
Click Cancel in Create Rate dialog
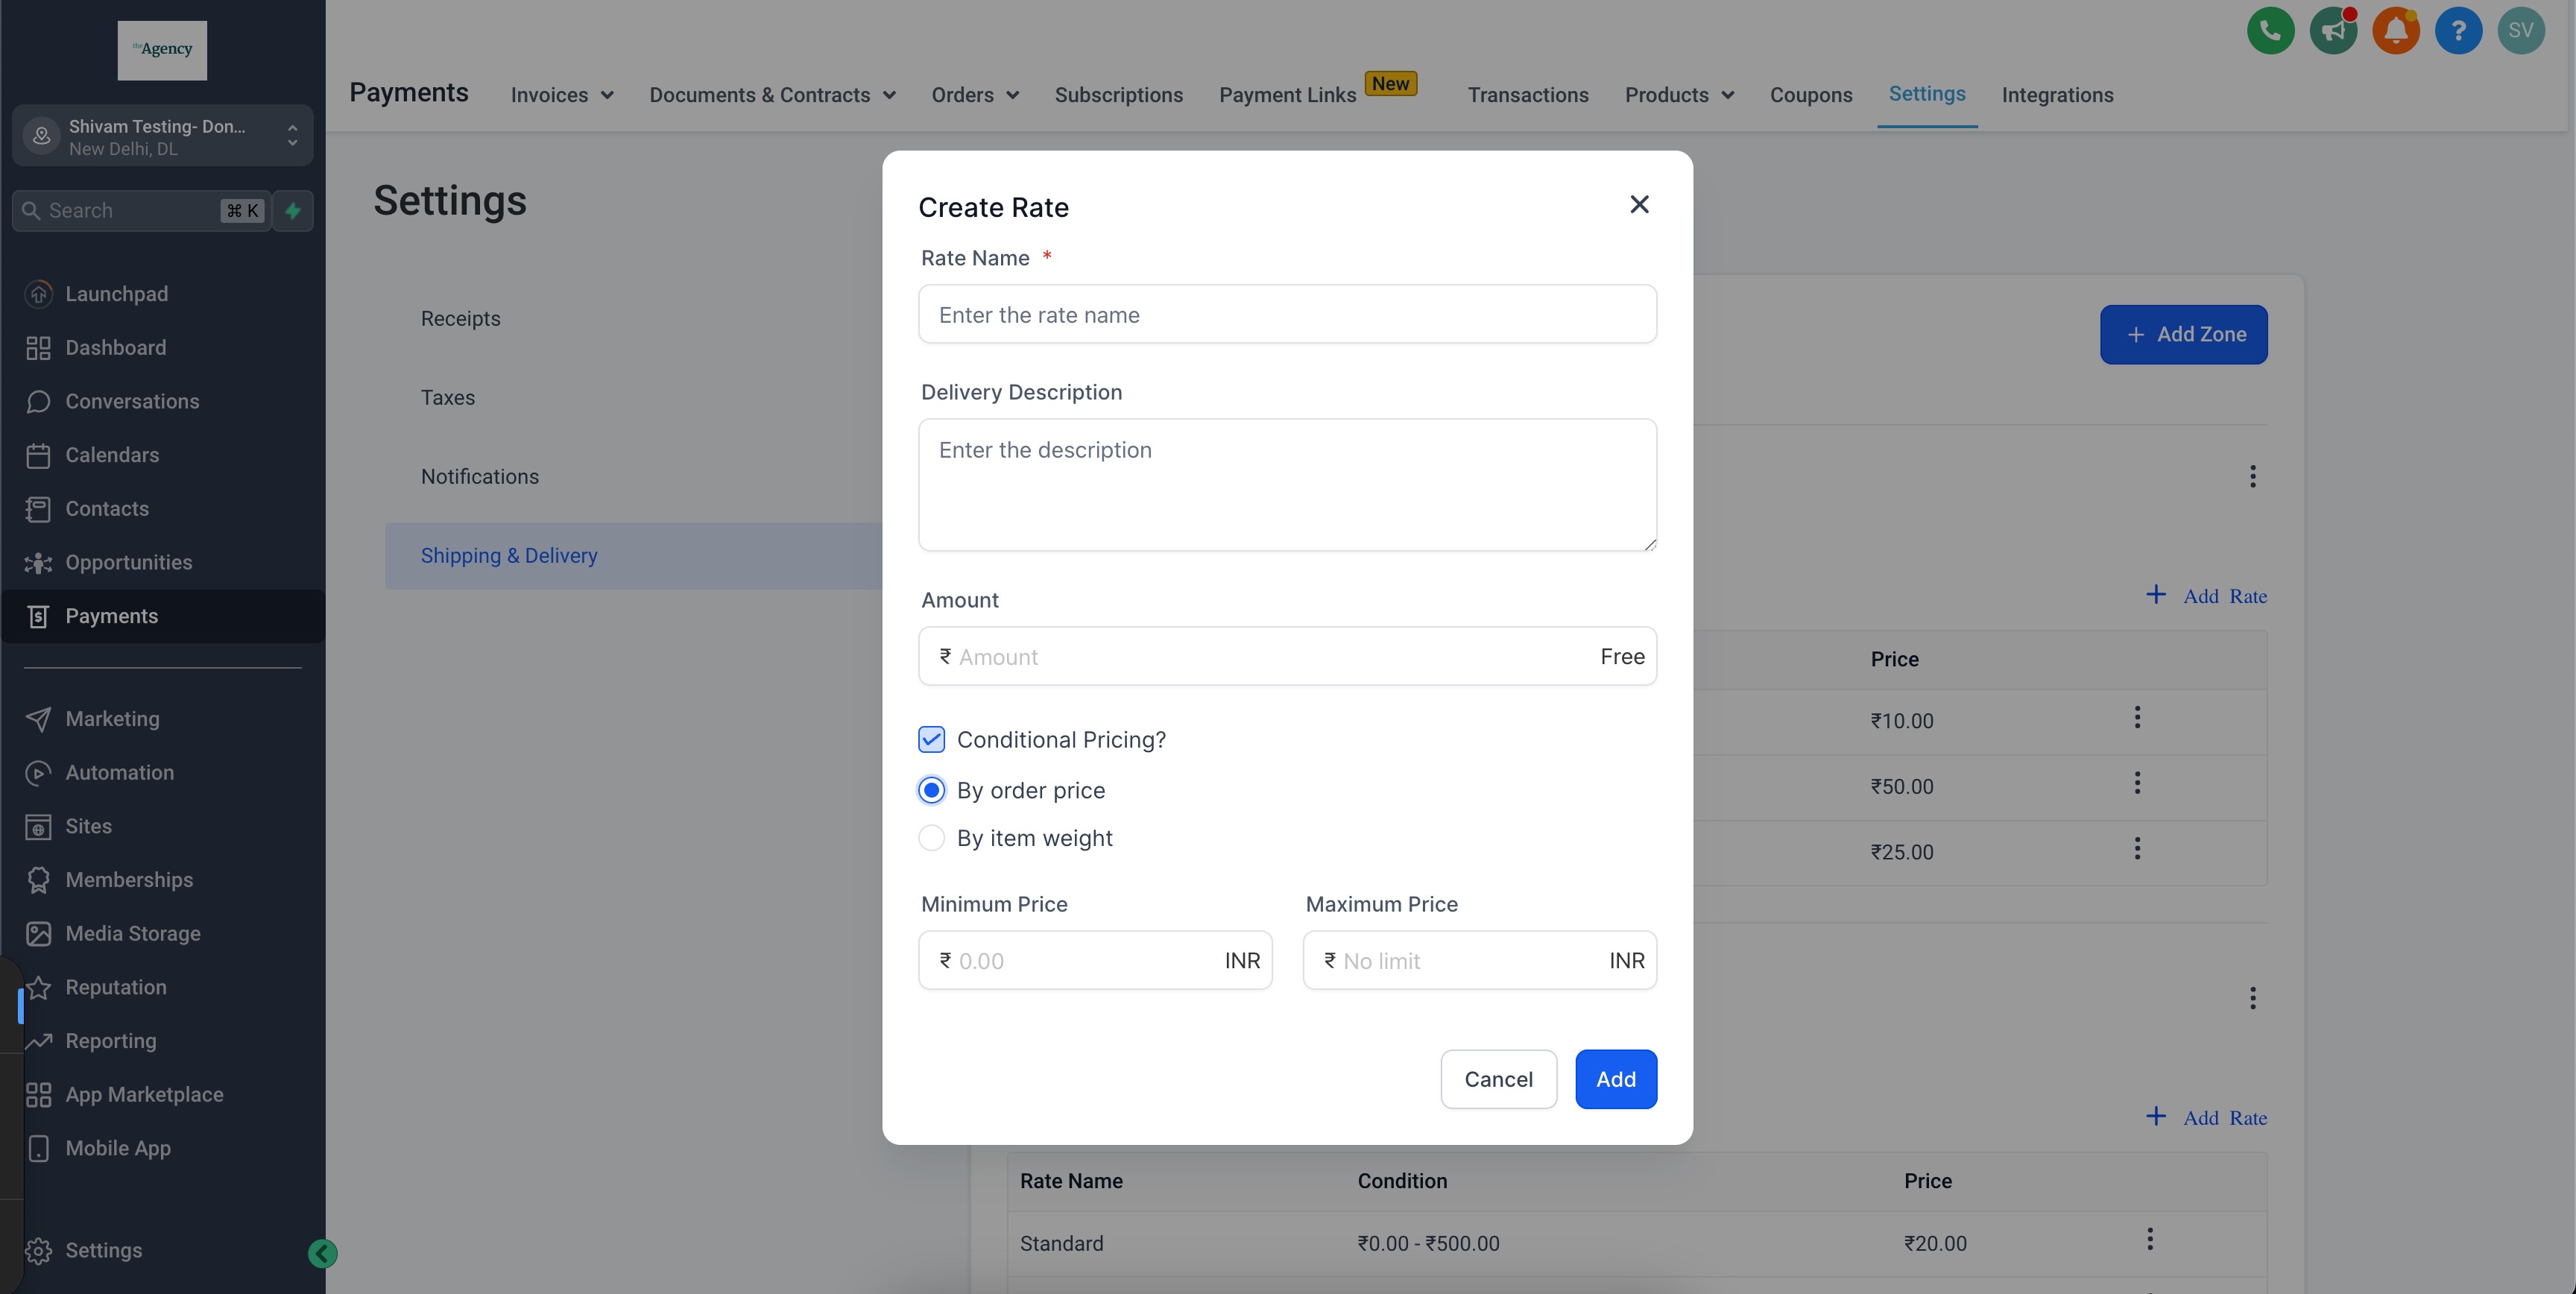click(1498, 1079)
